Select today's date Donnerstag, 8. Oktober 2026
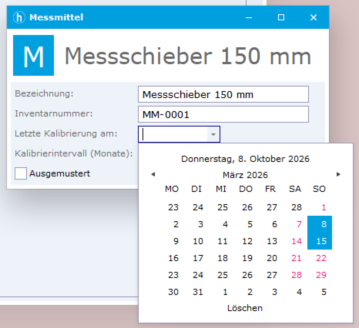This screenshot has width=359, height=328. [245, 159]
